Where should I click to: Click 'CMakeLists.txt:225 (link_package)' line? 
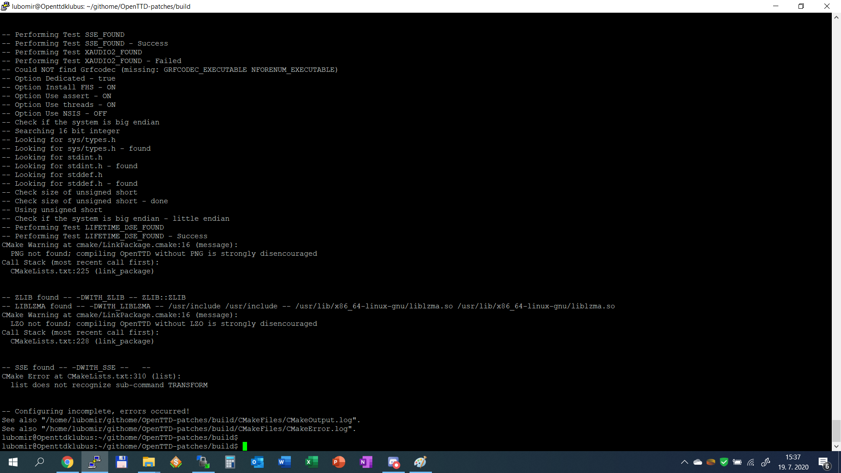[82, 271]
